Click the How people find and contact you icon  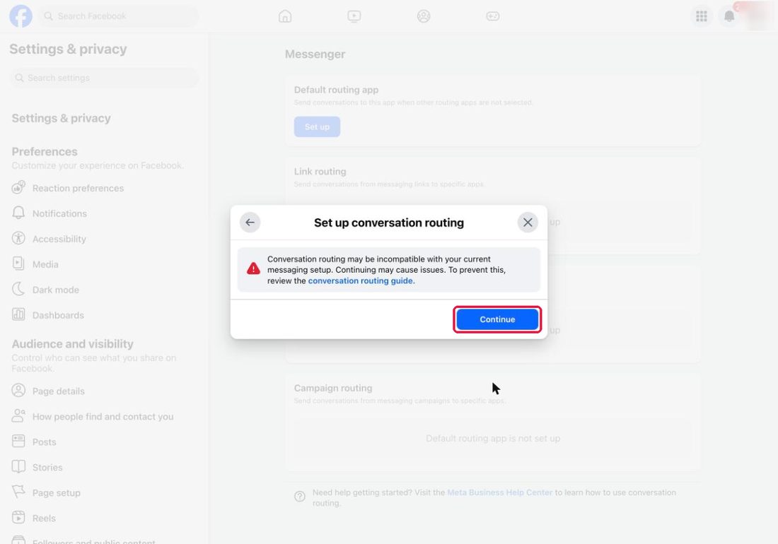(18, 416)
